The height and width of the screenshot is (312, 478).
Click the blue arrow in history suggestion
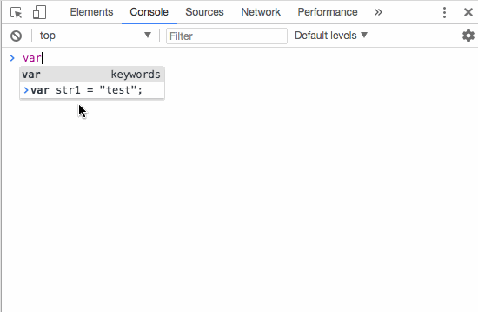[26, 90]
